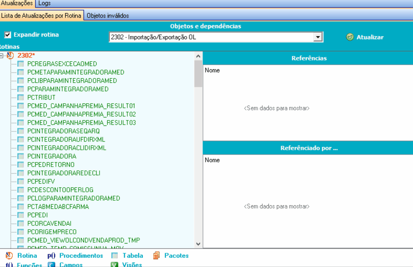Viewport: 413px width, 267px height.
Task: Click table icon beside PCINTEGRADORA row
Action: 21,157
